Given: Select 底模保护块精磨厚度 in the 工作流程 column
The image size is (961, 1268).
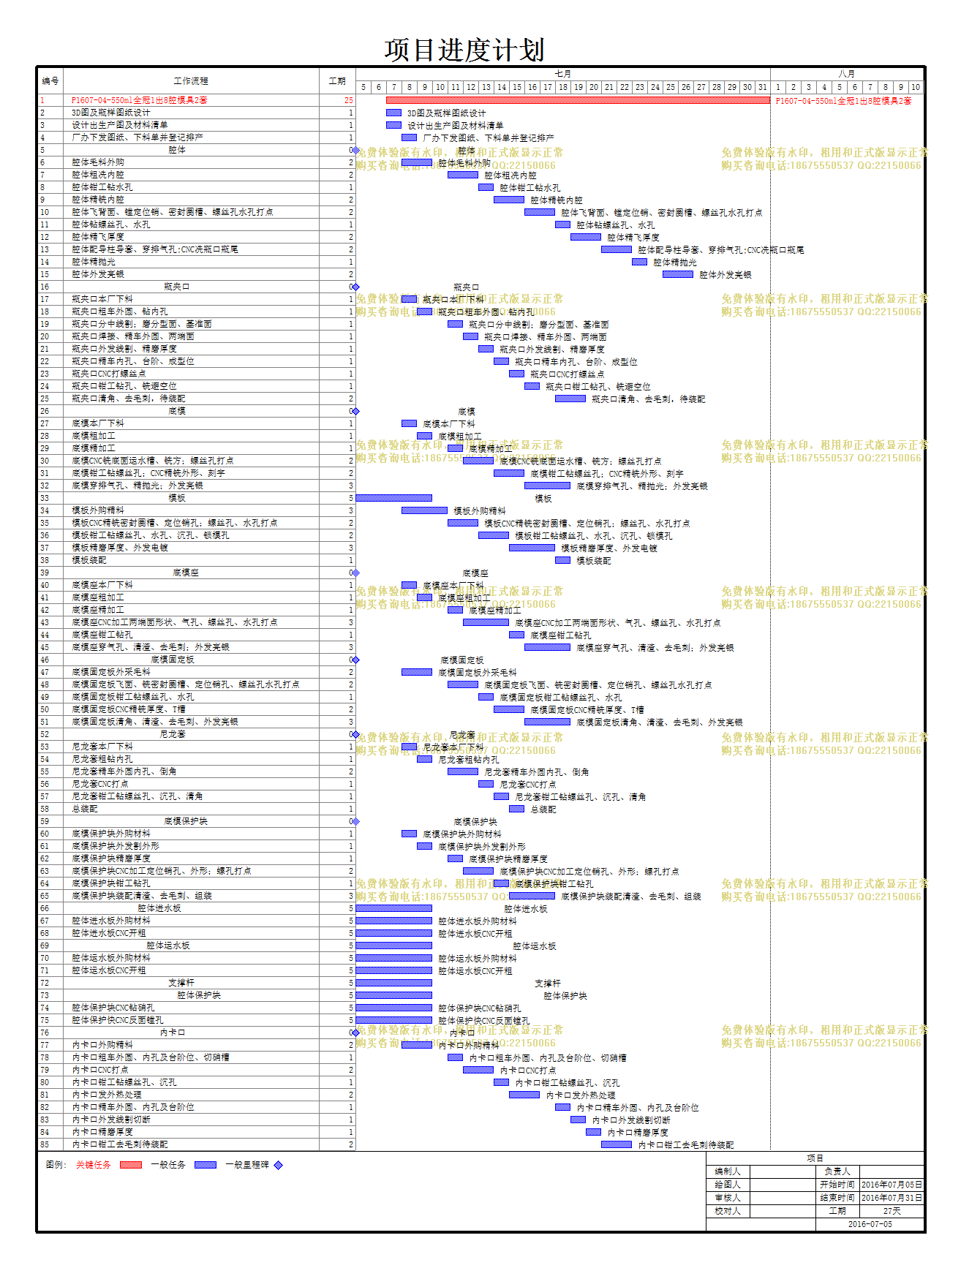Looking at the screenshot, I should coord(111,858).
